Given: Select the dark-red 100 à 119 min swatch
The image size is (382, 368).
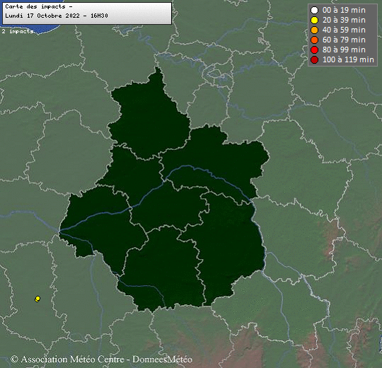Looking at the screenshot, I should pyautogui.click(x=314, y=59).
